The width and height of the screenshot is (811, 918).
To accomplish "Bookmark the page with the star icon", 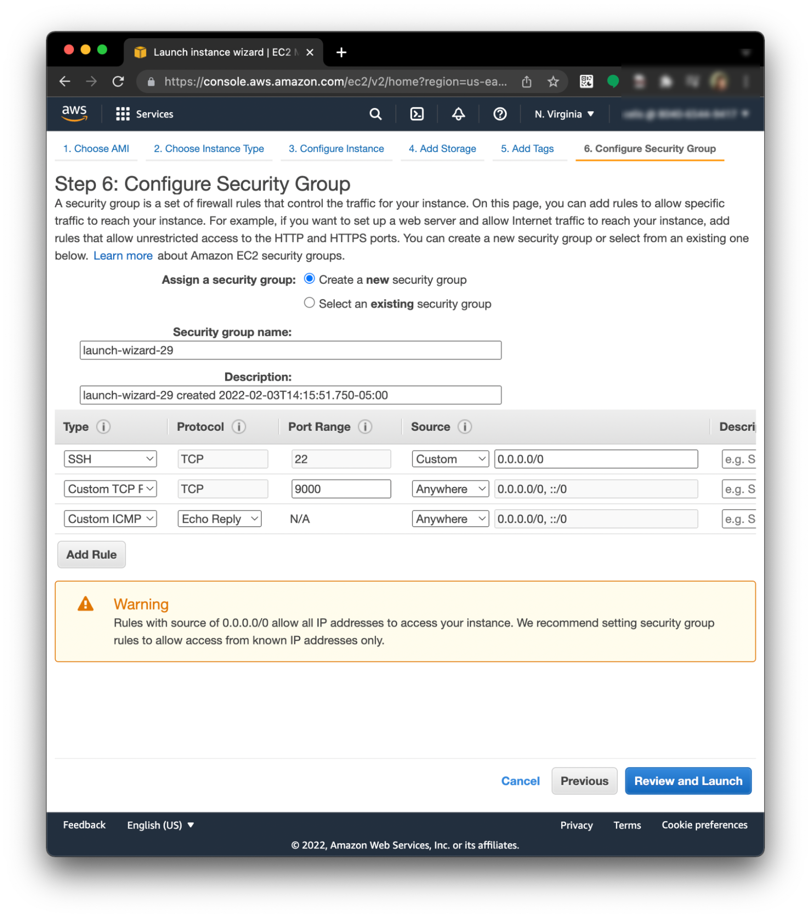I will (x=553, y=82).
